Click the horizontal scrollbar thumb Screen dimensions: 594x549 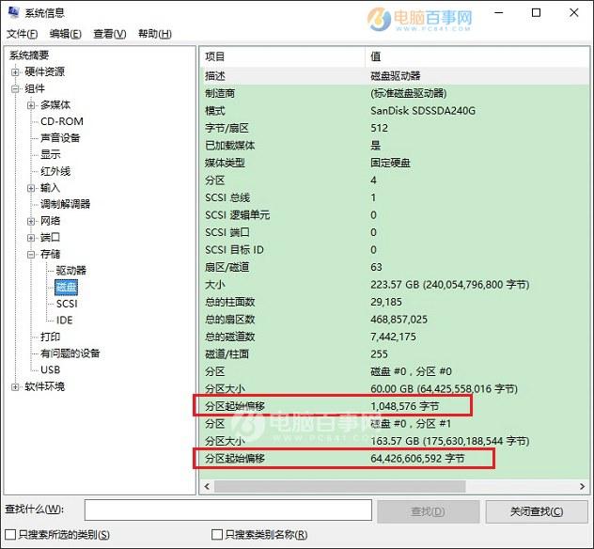pos(340,486)
